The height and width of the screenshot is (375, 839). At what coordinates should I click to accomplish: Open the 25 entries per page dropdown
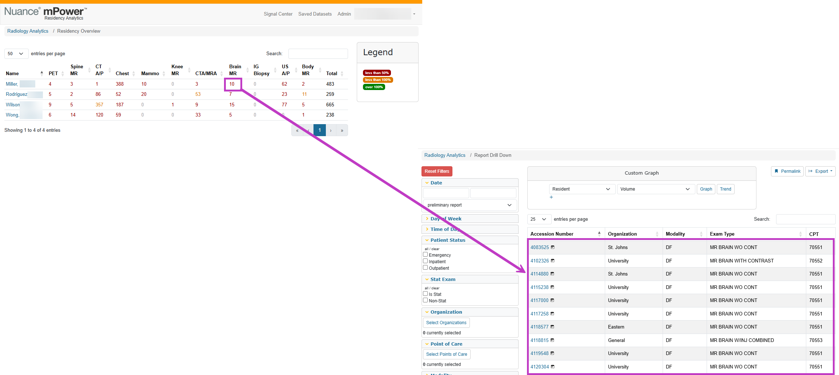coord(539,219)
